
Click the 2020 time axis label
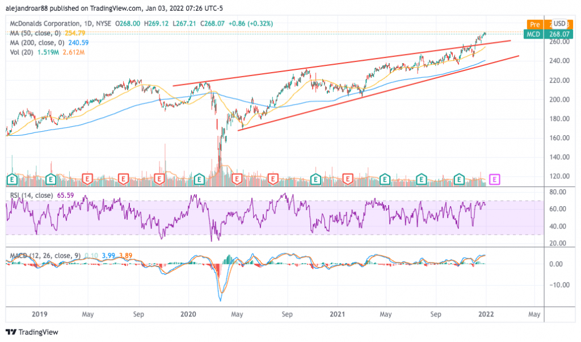click(188, 314)
